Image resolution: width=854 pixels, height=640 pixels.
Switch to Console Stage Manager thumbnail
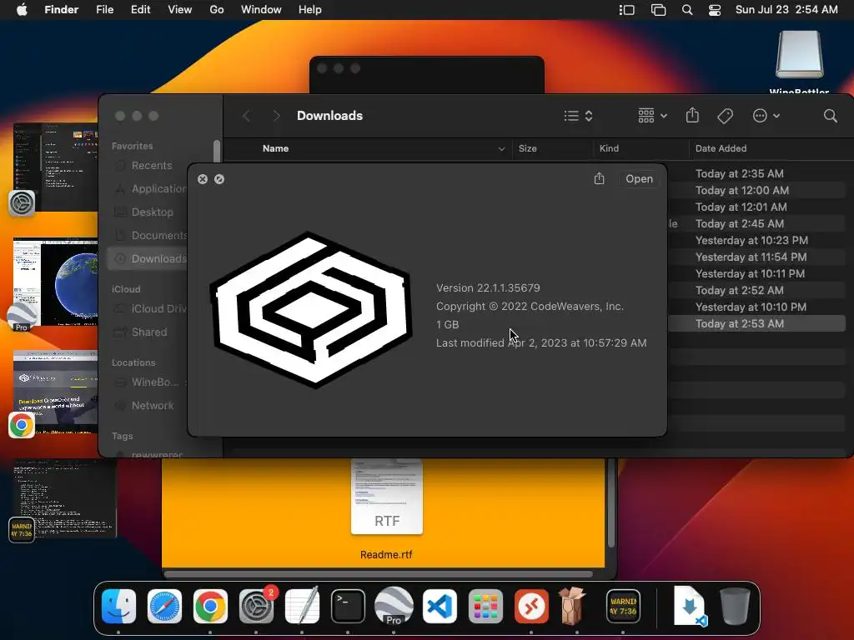[65, 499]
